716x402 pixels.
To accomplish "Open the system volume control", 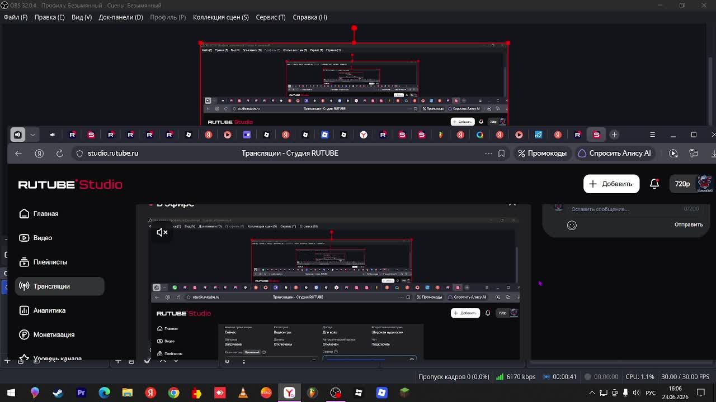I will 636,393.
